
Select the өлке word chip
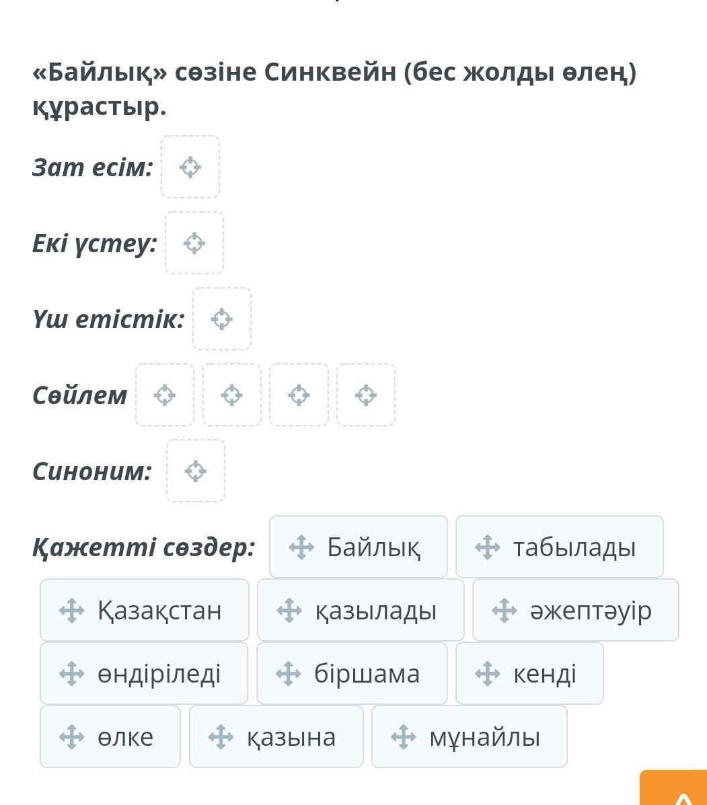[x=110, y=737]
